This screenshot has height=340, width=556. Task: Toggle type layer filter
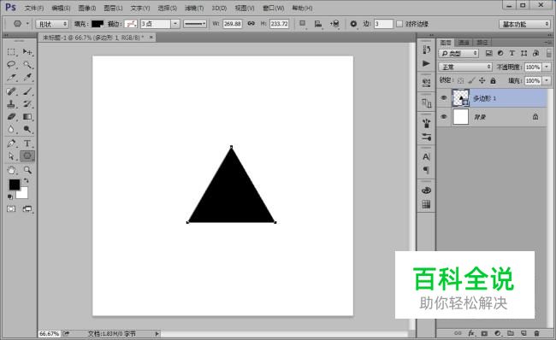[x=512, y=53]
